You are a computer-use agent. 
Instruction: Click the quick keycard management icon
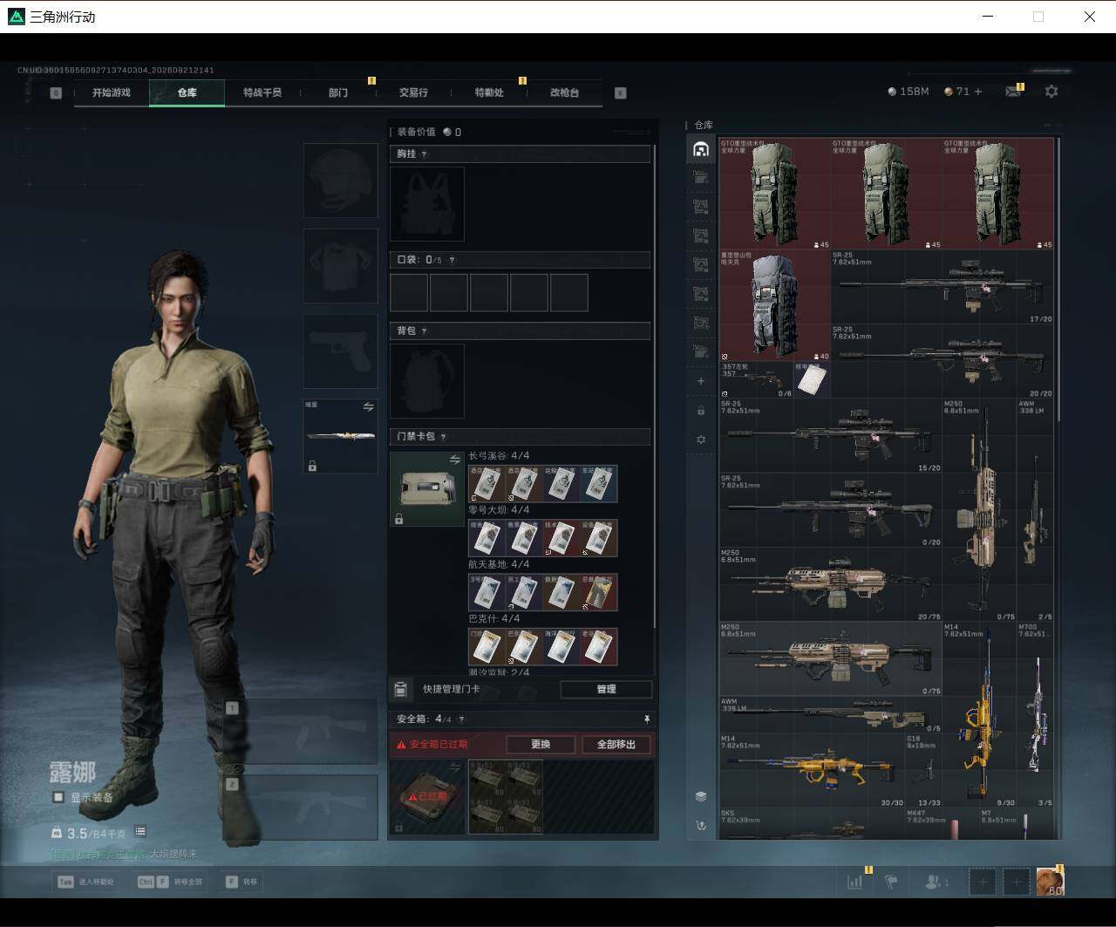[x=400, y=690]
